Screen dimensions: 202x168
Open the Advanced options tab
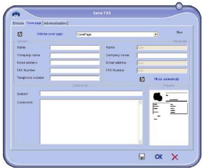[x=55, y=23]
